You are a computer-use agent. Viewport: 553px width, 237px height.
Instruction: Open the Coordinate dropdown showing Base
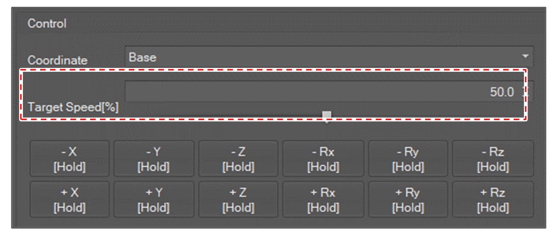[x=322, y=57]
